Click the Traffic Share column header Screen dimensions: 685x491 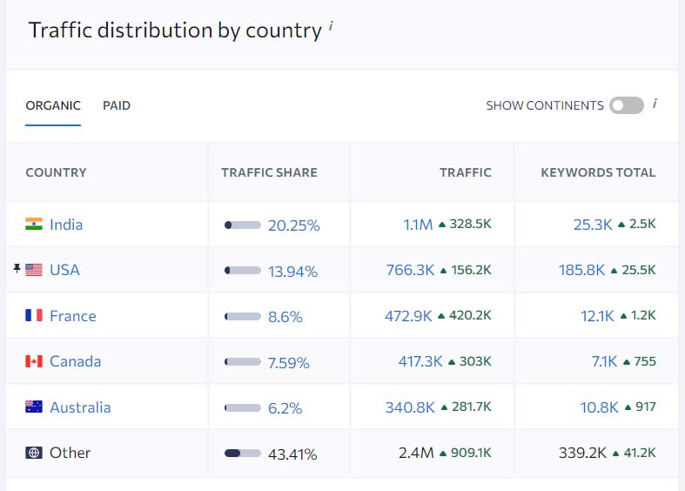(269, 172)
